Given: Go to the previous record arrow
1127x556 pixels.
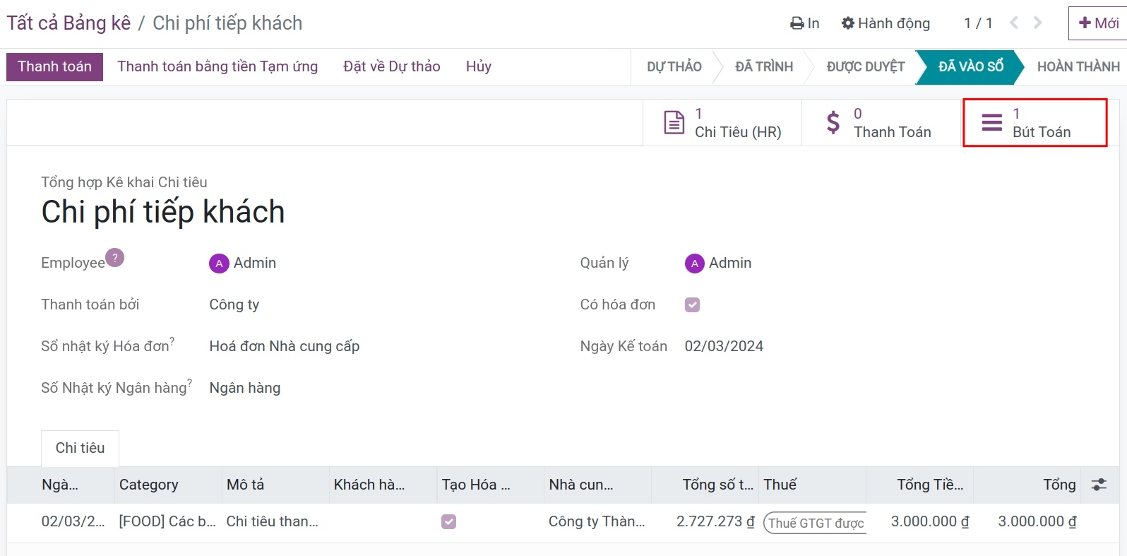Looking at the screenshot, I should (x=1014, y=23).
